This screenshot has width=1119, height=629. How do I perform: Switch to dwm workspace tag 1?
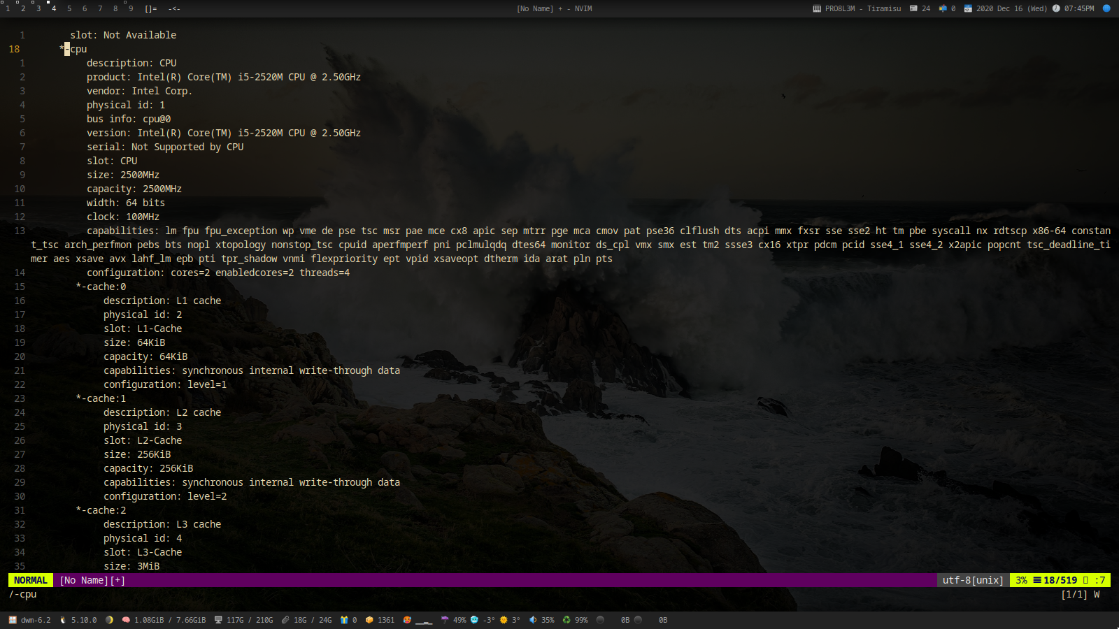8,9
